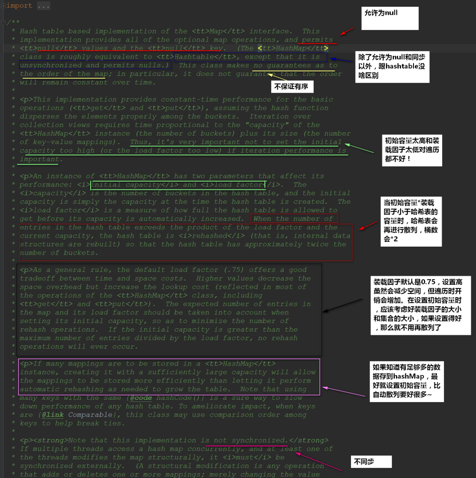Collapse the Javadoc comment block
This screenshot has height=478, width=476.
point(3,22)
